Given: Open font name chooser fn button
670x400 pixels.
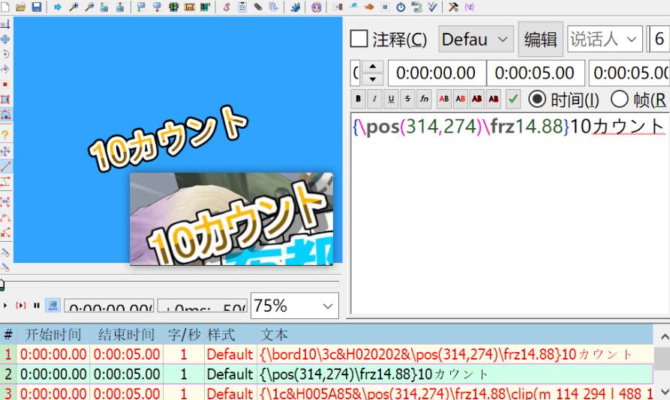Looking at the screenshot, I should [x=424, y=99].
